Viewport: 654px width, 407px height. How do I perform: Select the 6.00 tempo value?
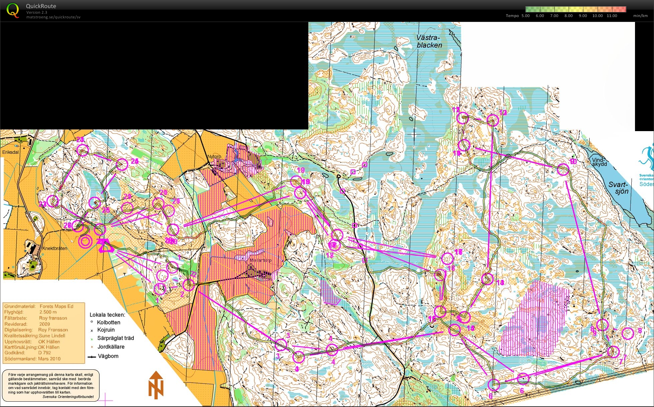[x=540, y=16]
